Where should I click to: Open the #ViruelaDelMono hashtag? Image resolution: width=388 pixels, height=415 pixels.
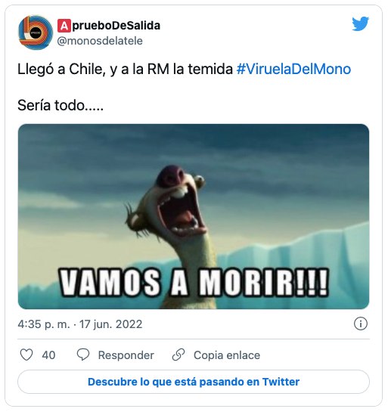293,69
